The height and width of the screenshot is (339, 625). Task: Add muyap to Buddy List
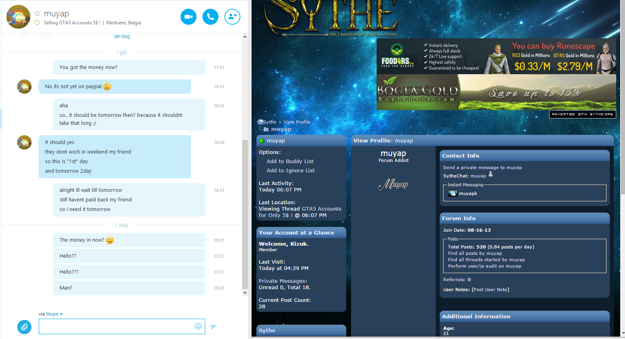point(290,162)
